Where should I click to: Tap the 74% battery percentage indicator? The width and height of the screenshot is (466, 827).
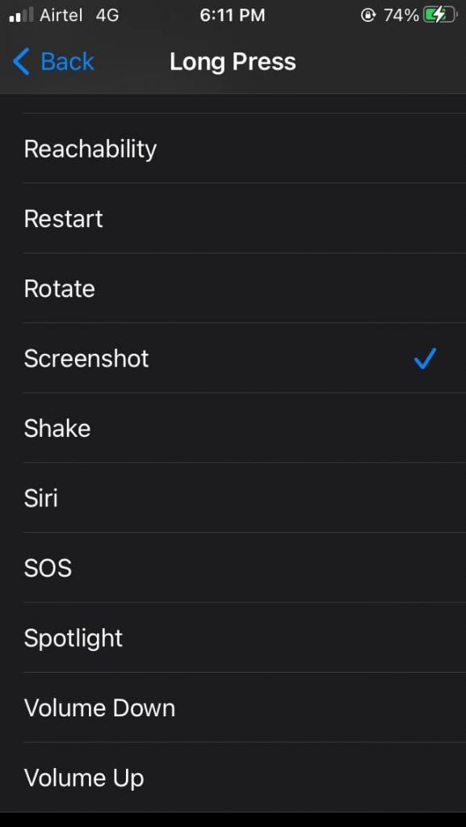tap(400, 14)
